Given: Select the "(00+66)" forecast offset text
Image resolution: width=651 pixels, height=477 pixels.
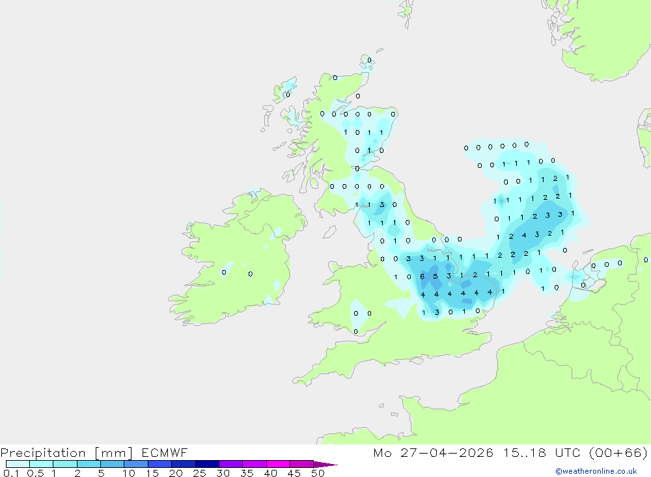Looking at the screenshot, I should click(x=618, y=452).
